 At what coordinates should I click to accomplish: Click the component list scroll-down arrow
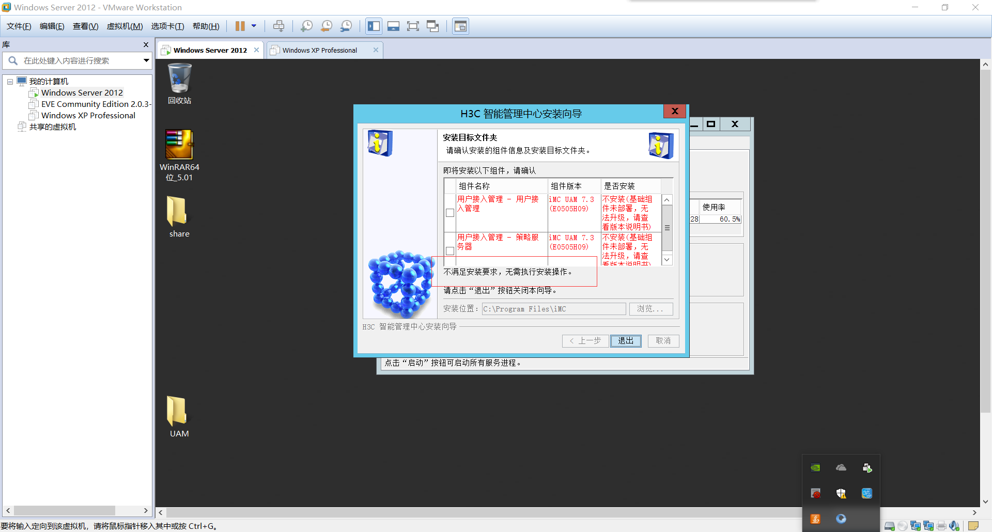coord(667,260)
